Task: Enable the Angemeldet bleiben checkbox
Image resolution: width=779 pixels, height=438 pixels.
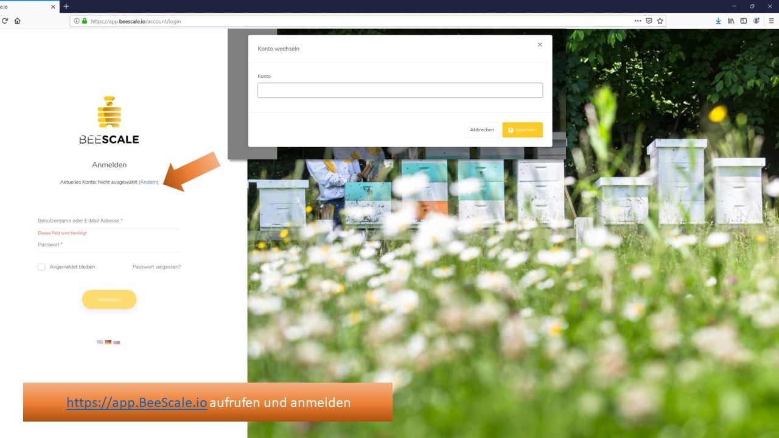Action: pos(41,266)
